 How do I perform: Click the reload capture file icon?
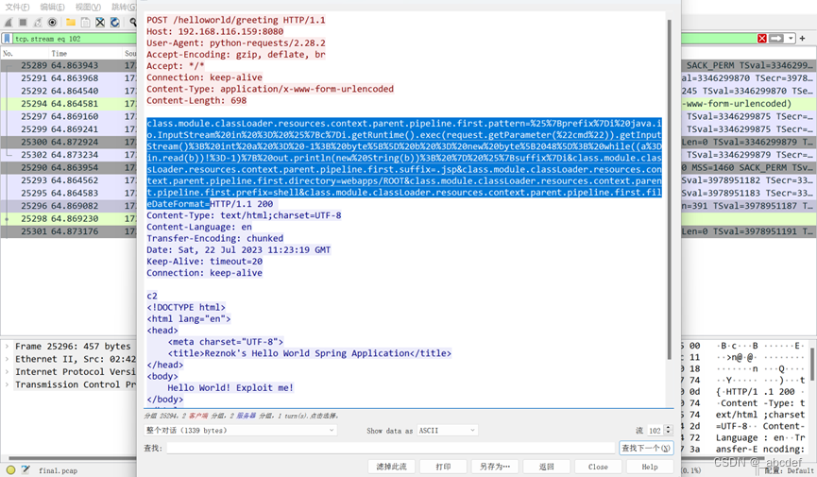click(114, 23)
